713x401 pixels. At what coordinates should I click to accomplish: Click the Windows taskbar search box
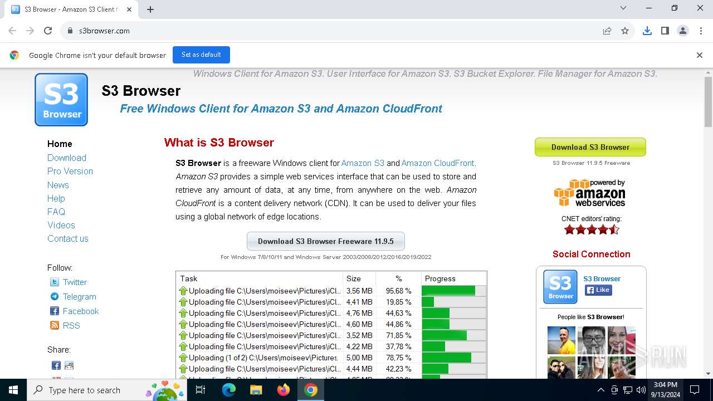click(106, 390)
